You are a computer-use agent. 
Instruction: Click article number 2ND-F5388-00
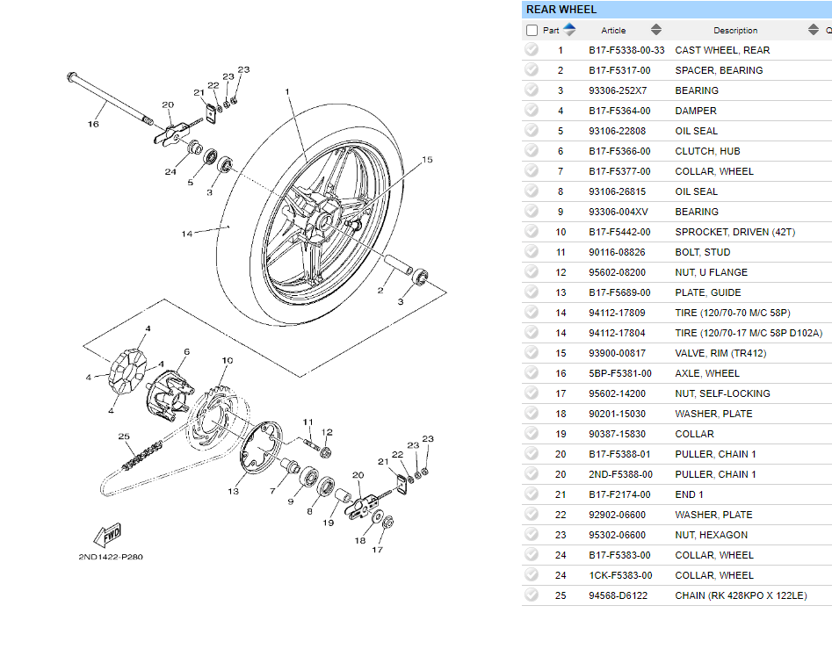pyautogui.click(x=621, y=474)
